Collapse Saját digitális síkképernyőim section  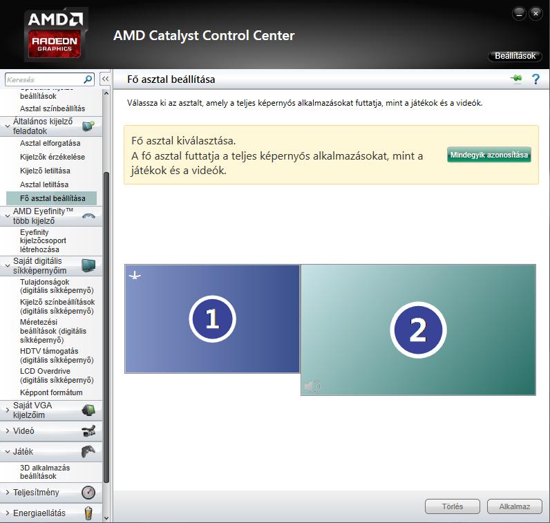pos(7,265)
